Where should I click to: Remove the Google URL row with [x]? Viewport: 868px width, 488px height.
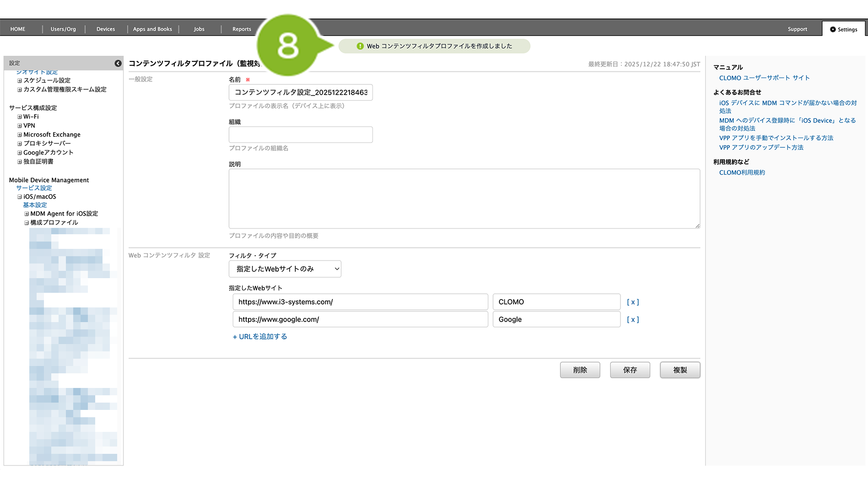coord(633,320)
